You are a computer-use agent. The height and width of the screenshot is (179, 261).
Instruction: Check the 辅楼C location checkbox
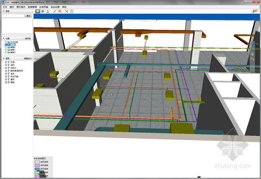point(6,50)
